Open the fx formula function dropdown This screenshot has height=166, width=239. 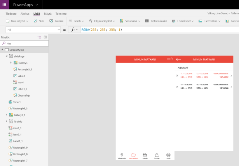coord(74,29)
